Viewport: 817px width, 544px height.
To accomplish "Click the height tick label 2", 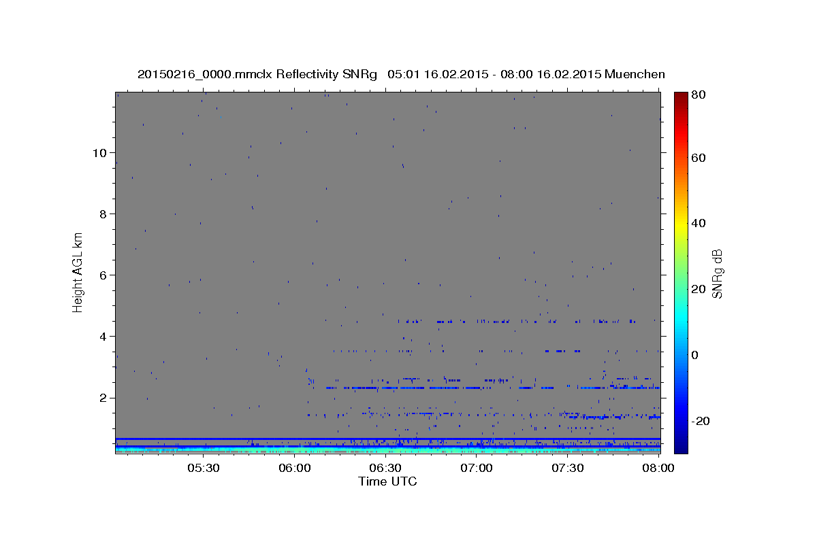I will (x=101, y=397).
